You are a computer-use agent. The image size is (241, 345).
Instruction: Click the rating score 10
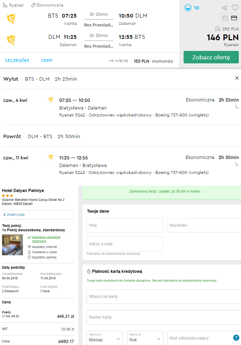(x=196, y=8)
